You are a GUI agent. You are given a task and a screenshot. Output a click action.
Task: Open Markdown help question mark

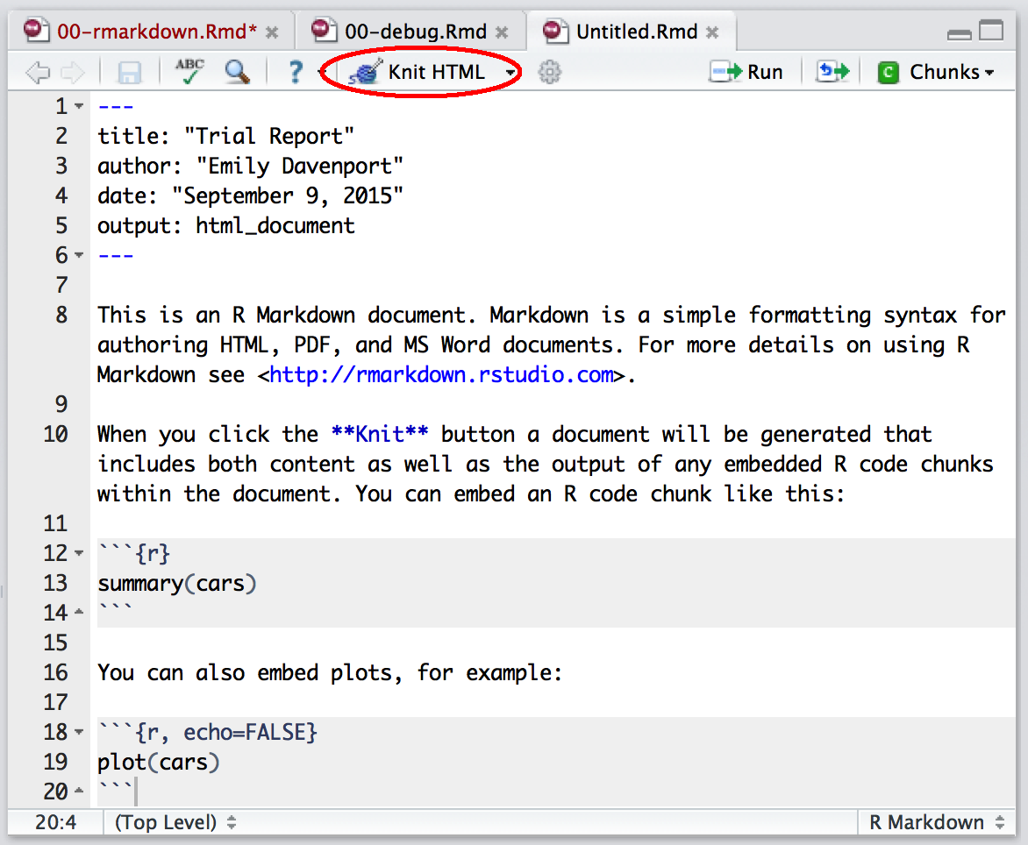coord(296,72)
